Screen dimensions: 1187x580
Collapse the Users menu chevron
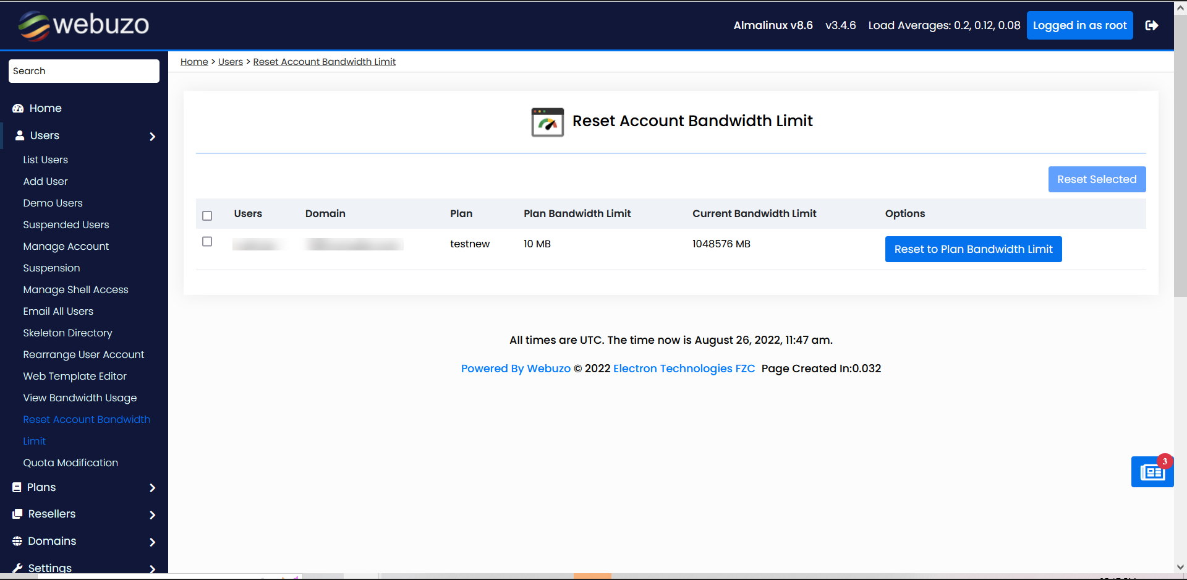click(152, 137)
